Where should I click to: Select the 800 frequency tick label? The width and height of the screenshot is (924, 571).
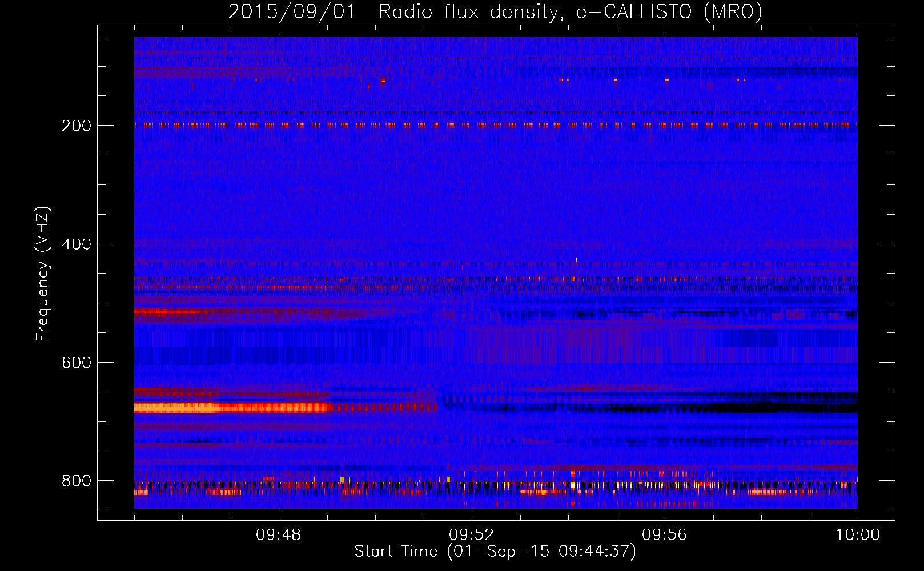tap(77, 481)
